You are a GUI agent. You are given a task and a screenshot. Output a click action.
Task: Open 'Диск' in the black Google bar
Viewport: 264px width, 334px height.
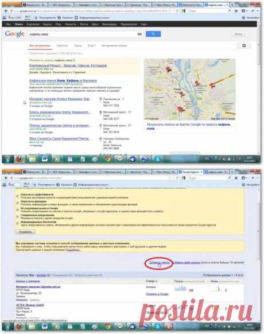(x=95, y=24)
